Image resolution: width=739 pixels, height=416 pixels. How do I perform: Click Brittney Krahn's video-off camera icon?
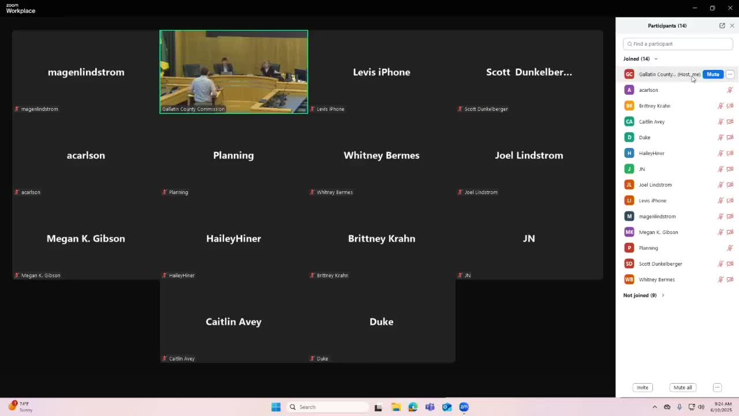[730, 106]
